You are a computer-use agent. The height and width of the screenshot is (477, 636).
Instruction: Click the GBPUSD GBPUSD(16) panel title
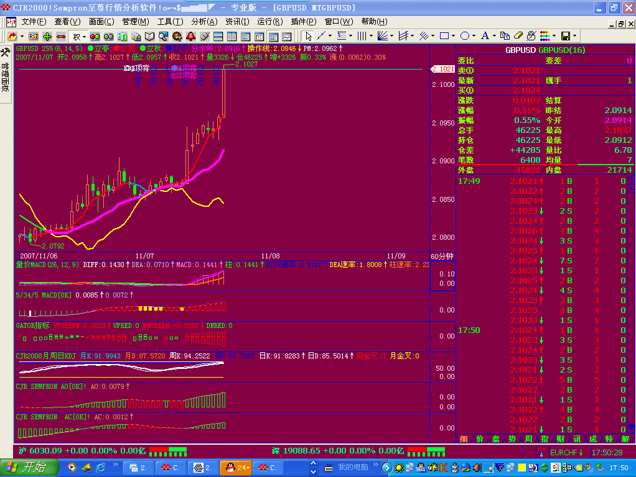coord(545,50)
